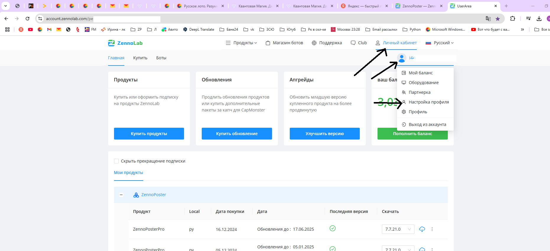550x251 pixels.
Task: Bookmark this page with star icon
Action: [x=498, y=19]
